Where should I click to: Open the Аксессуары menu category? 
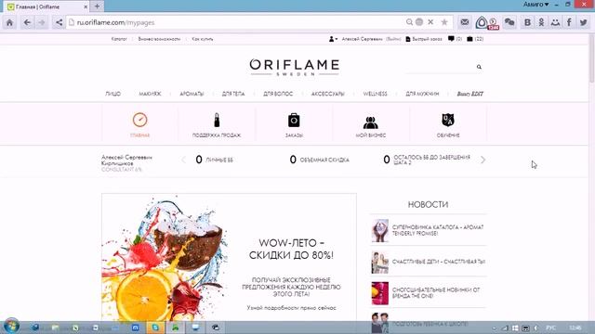pyautogui.click(x=328, y=94)
